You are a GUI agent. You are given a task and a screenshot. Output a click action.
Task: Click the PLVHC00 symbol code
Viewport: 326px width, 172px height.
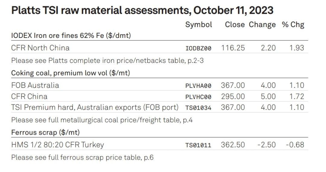point(198,97)
